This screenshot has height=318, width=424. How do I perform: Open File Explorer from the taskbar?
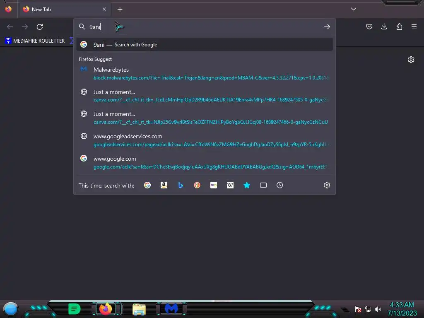[139, 309]
